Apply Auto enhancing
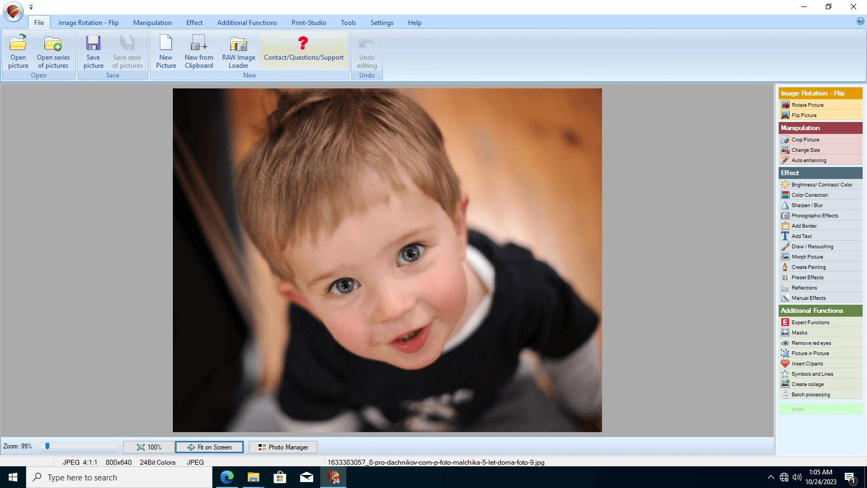867x488 pixels. [x=820, y=160]
